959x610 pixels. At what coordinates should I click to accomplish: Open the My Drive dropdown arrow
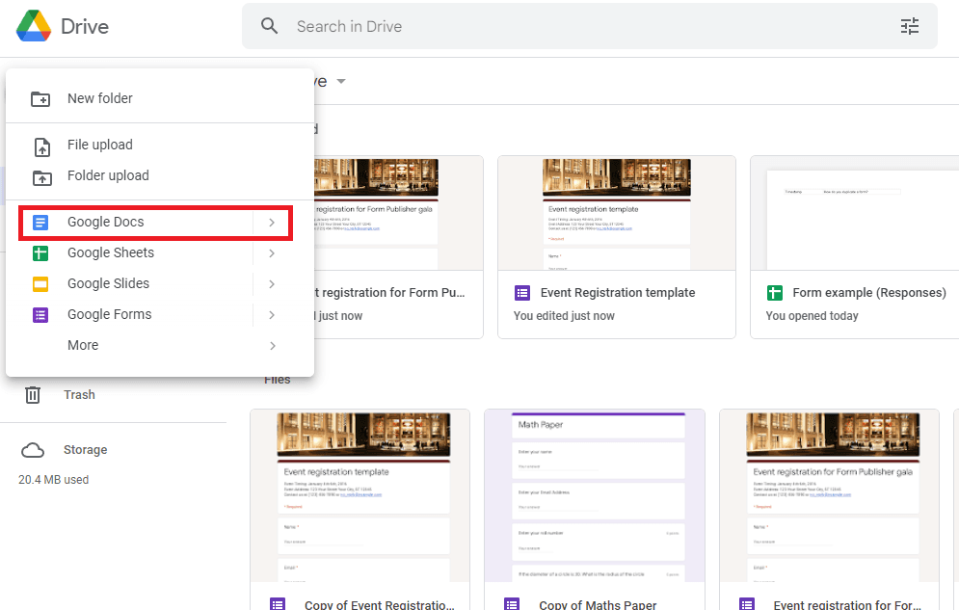(341, 81)
